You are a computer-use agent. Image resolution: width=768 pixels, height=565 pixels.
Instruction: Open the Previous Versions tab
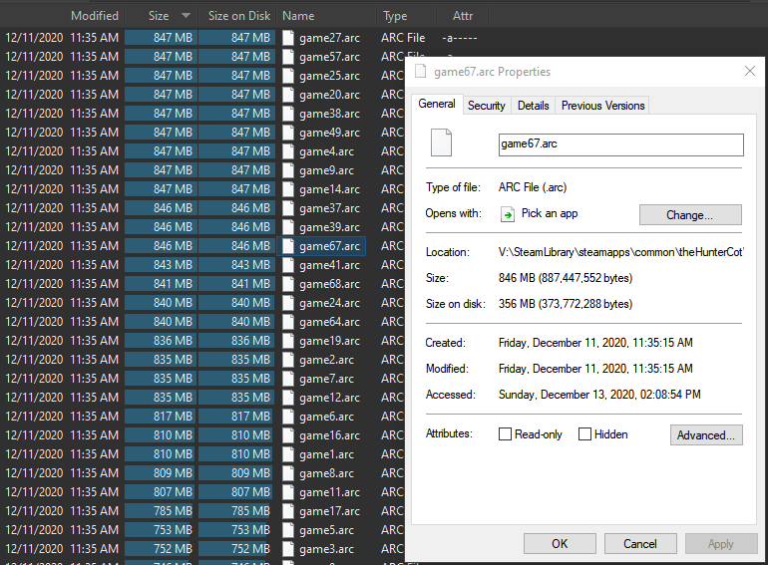click(x=602, y=106)
